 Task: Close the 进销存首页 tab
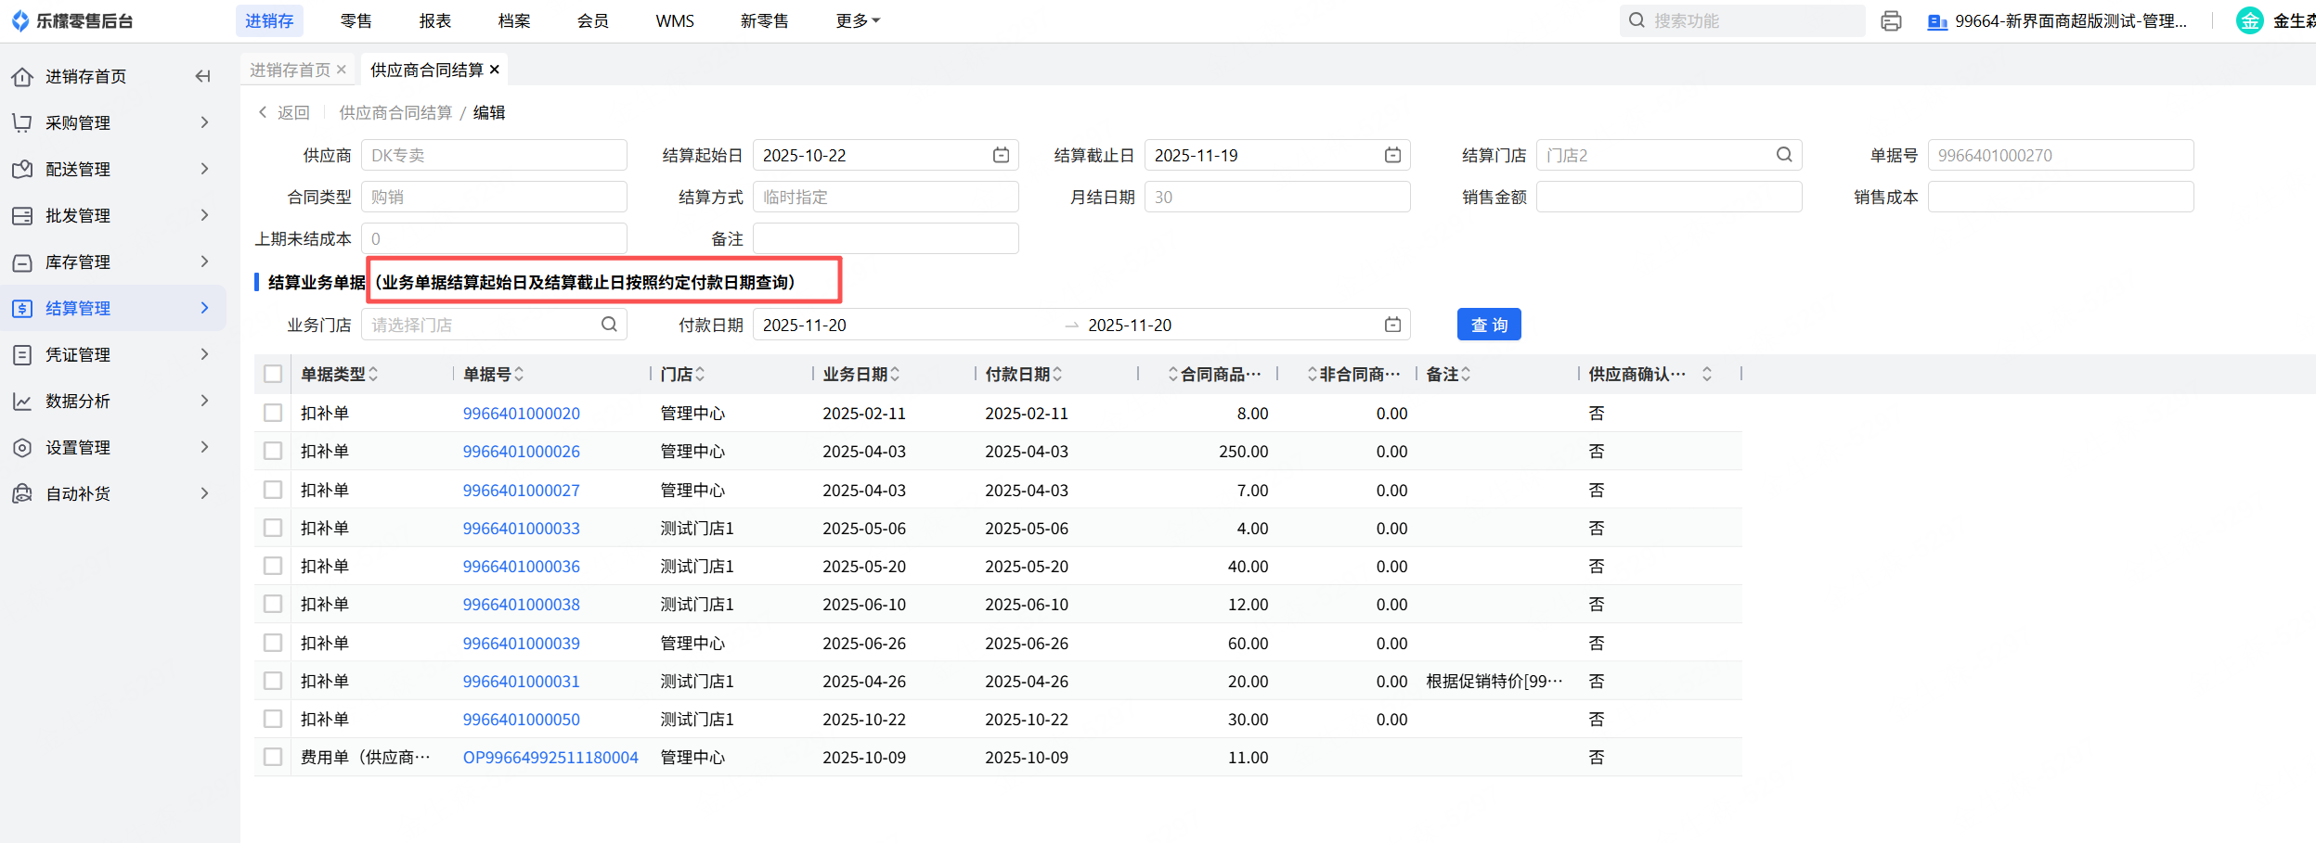pos(342,70)
